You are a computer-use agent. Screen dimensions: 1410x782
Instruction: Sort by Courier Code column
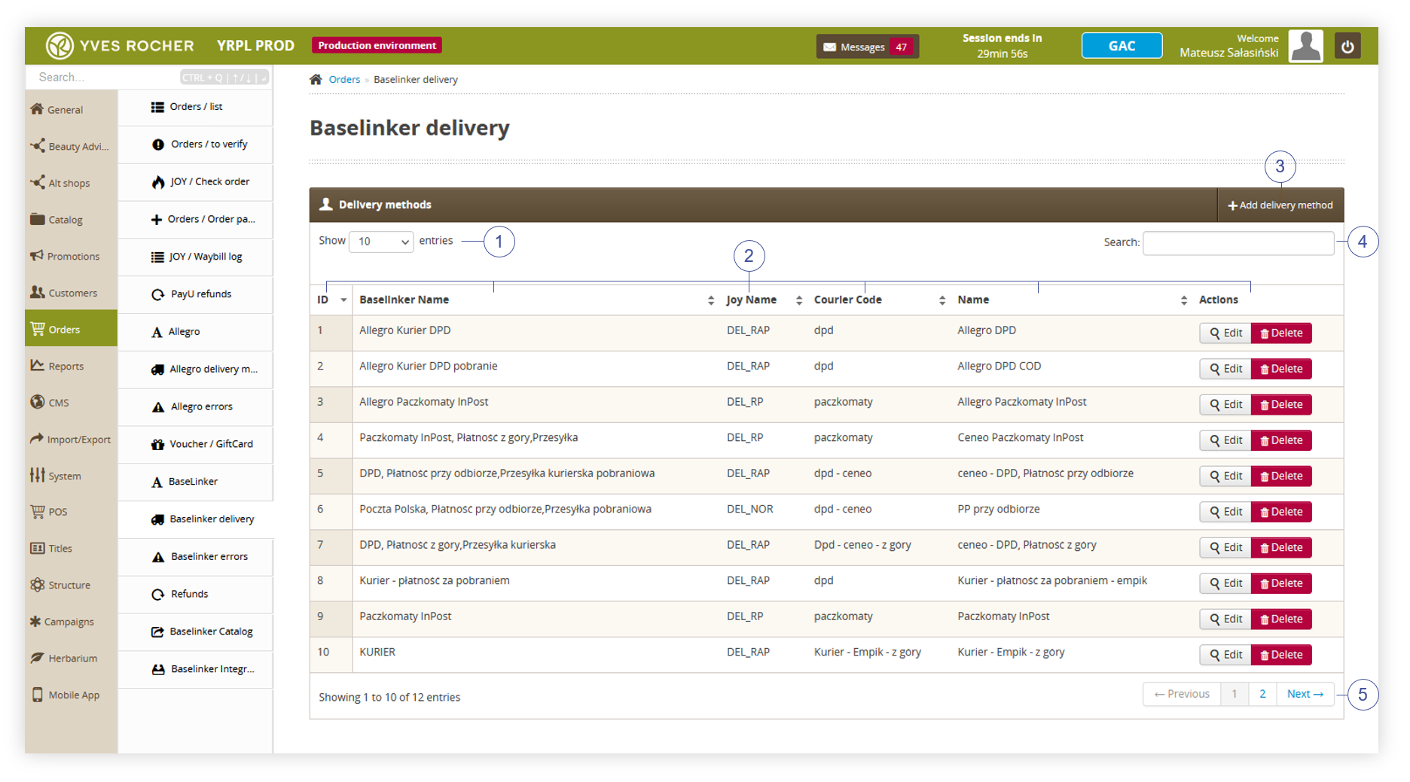pos(879,300)
